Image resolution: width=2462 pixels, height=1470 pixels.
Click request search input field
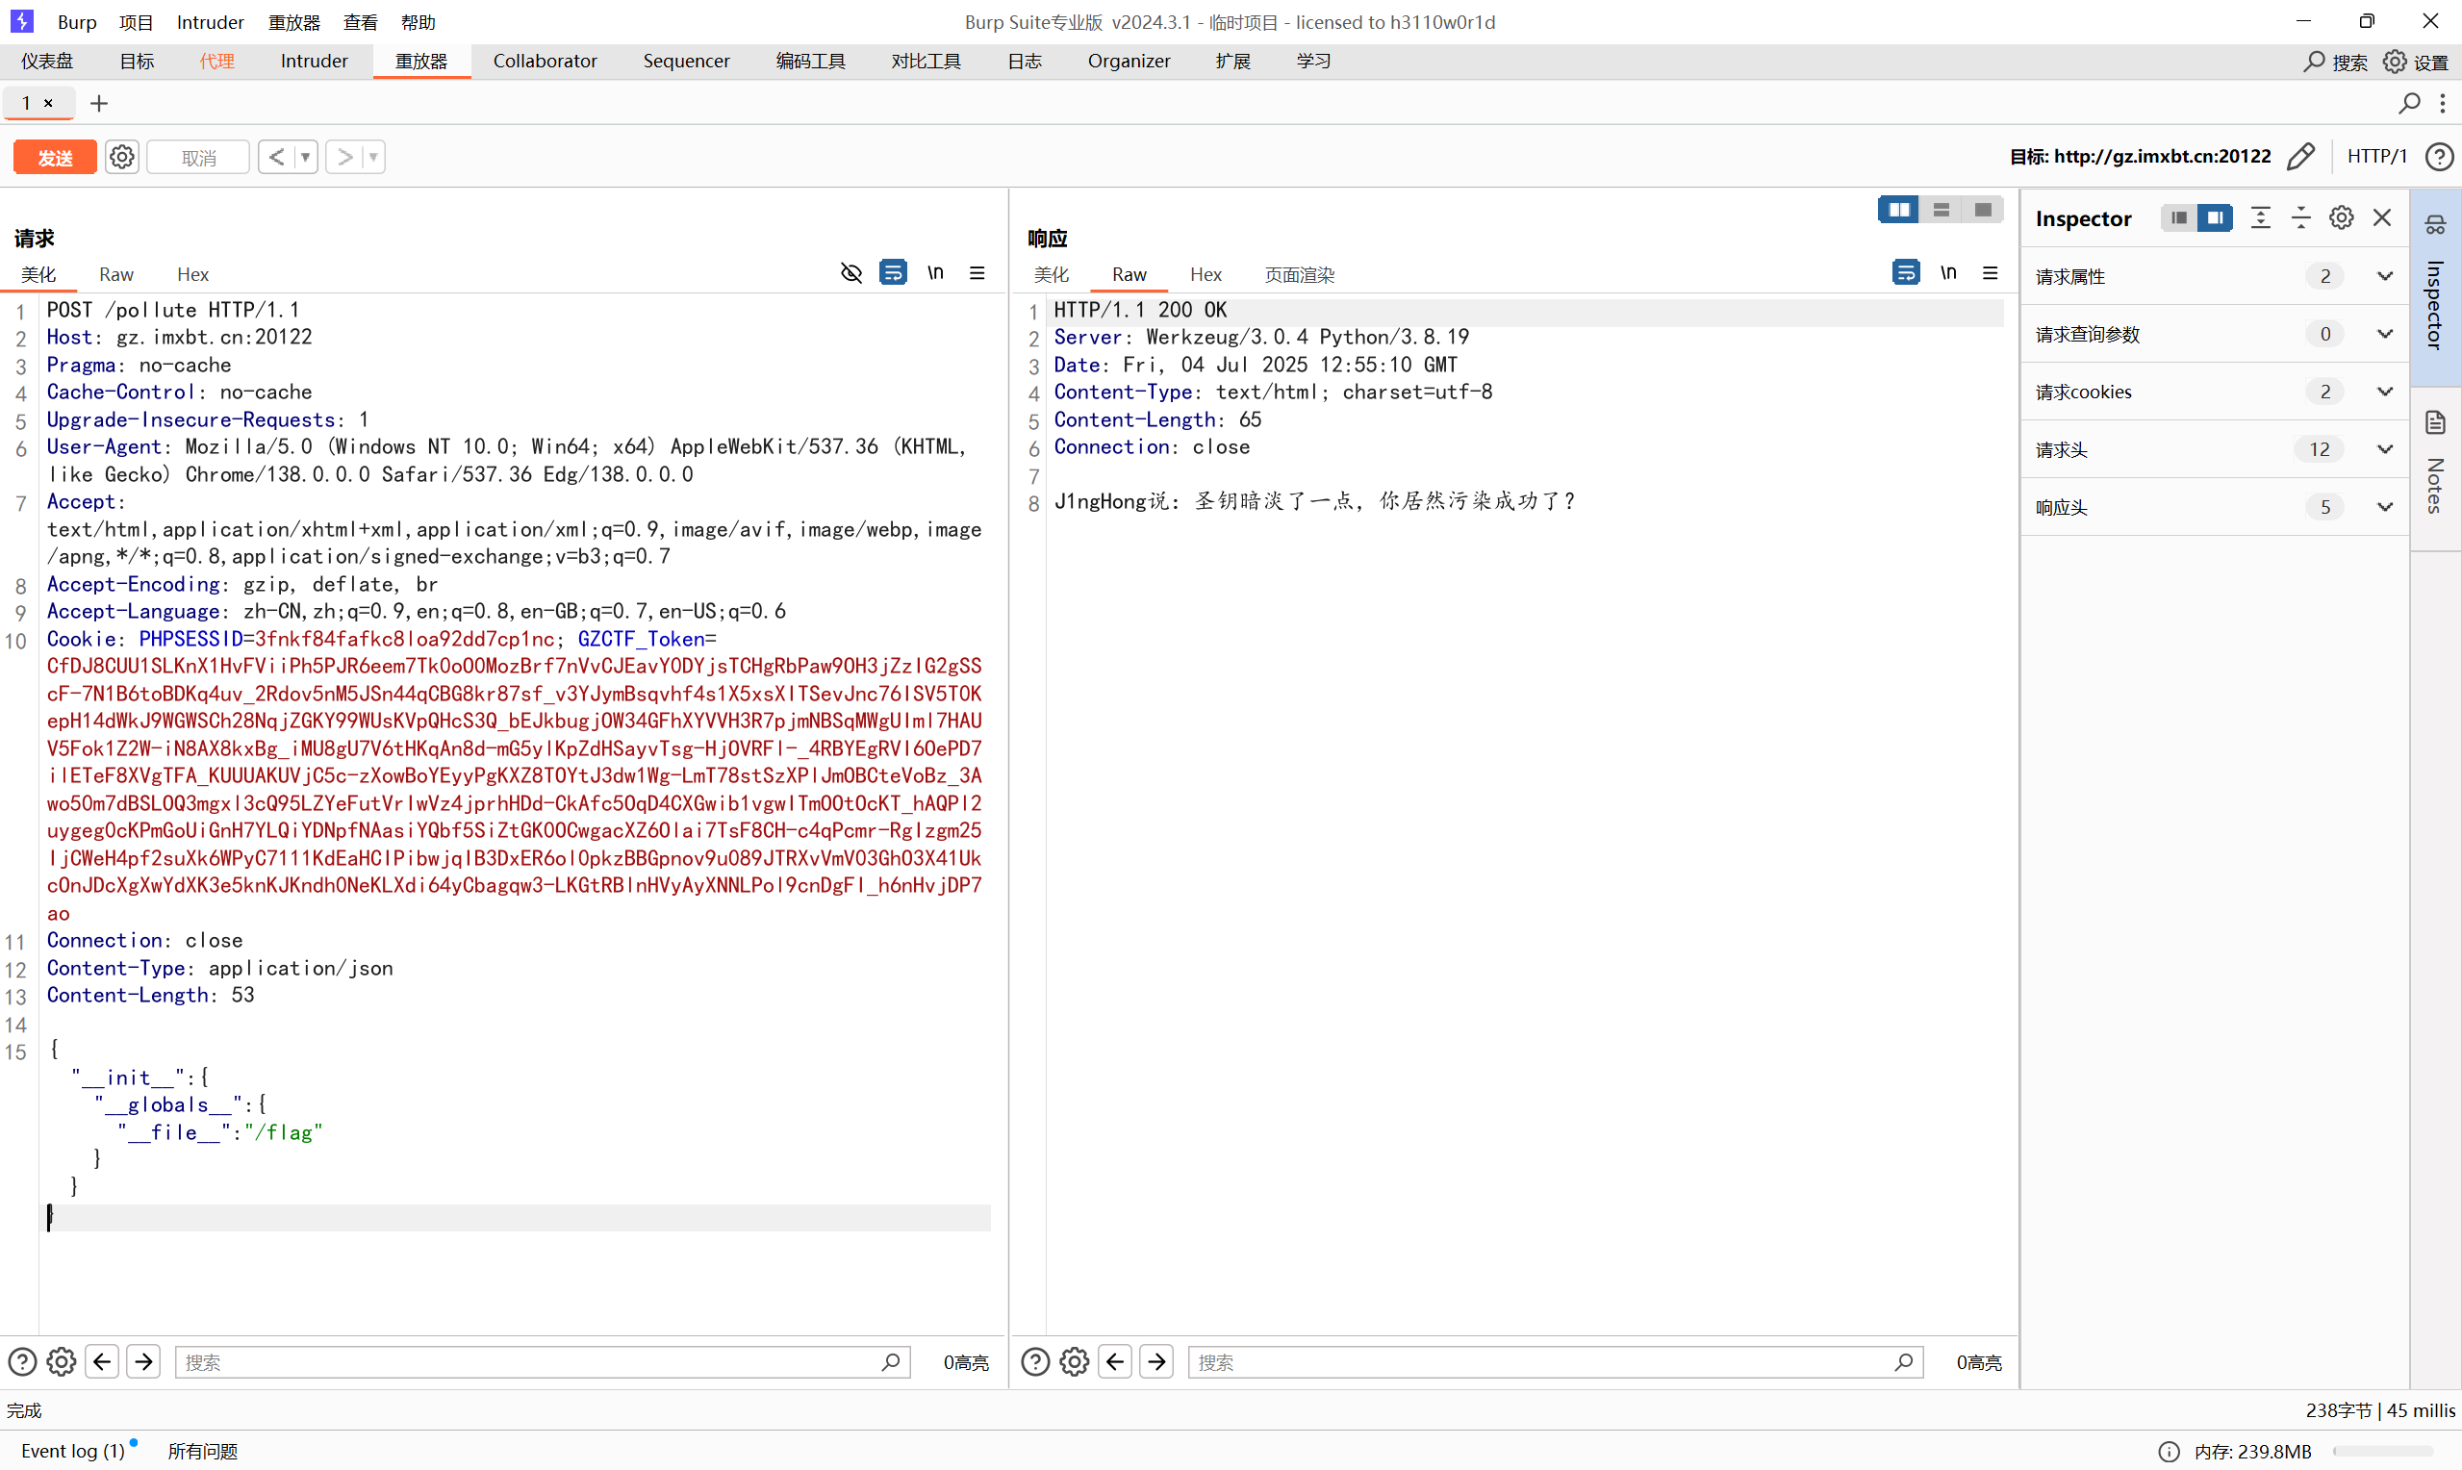tap(542, 1362)
